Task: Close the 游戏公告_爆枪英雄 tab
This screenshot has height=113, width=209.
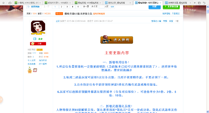Action: click(x=130, y=3)
